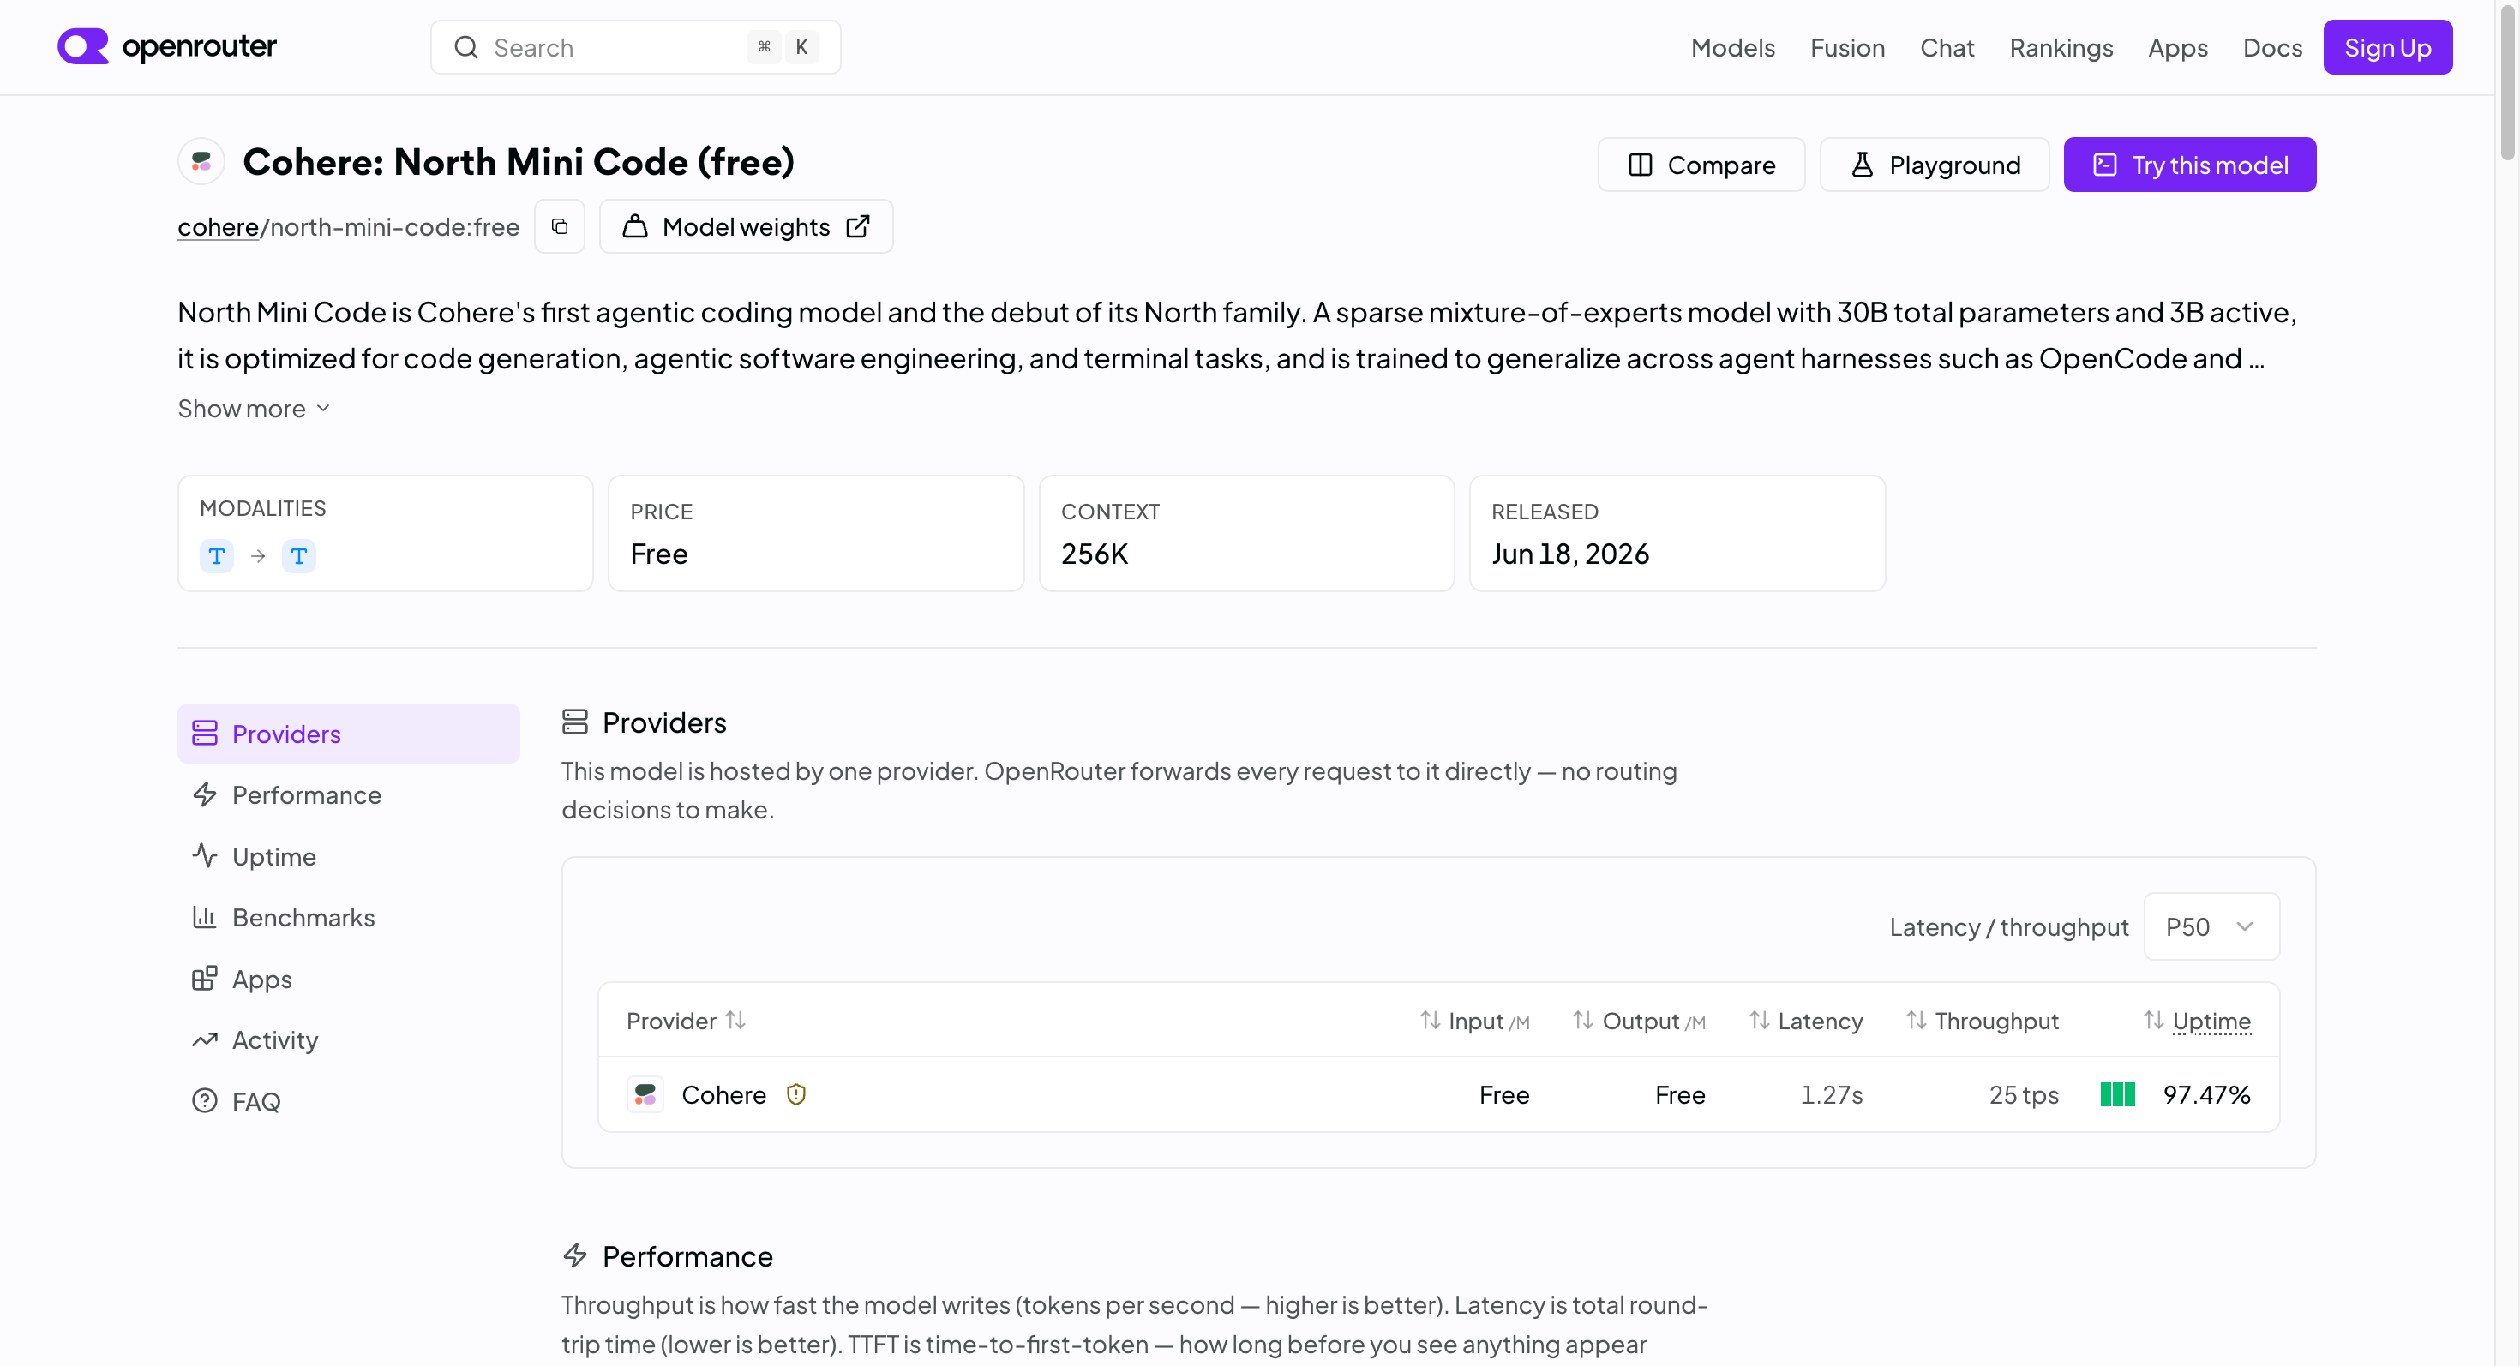This screenshot has width=2520, height=1366.
Task: Click the Cohere model avatar icon
Action: 201,161
